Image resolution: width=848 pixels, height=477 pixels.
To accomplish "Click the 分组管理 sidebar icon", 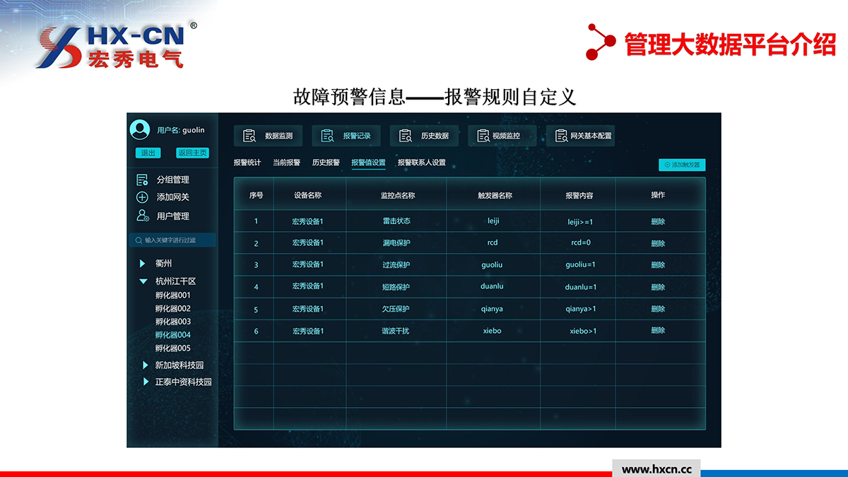I will 142,180.
